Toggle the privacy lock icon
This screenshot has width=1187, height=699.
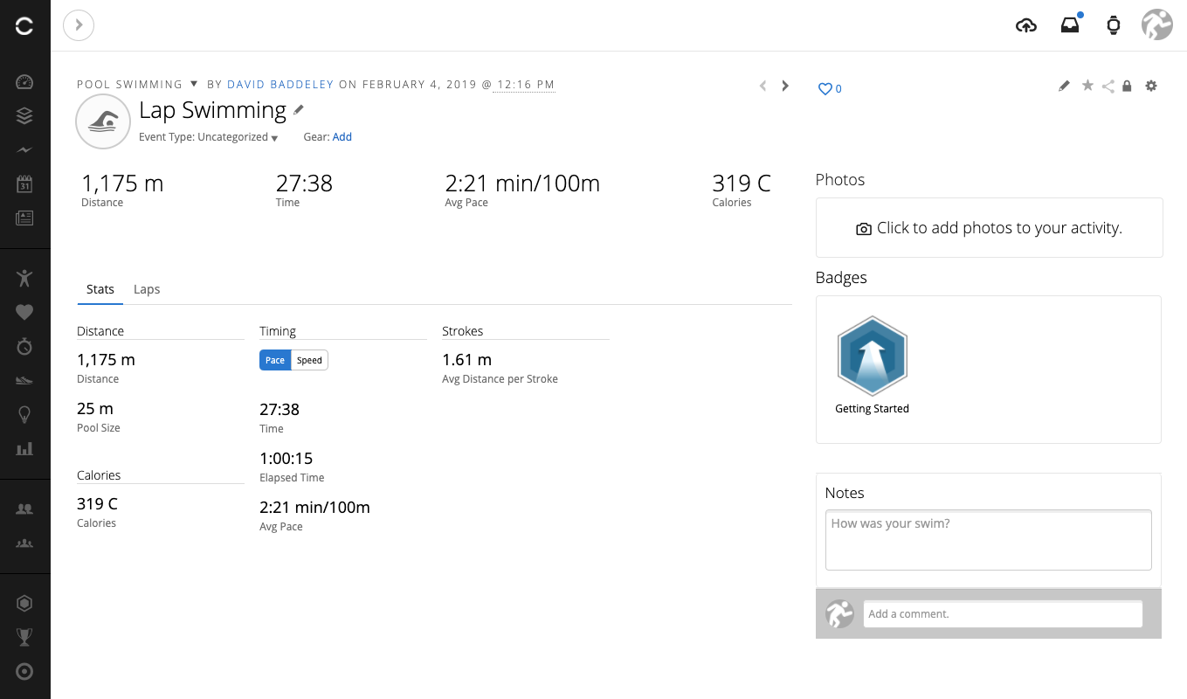1127,86
